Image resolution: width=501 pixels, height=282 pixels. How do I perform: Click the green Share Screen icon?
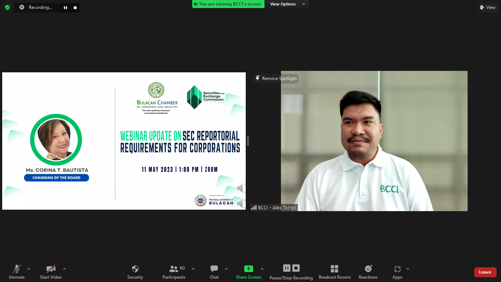[249, 269]
